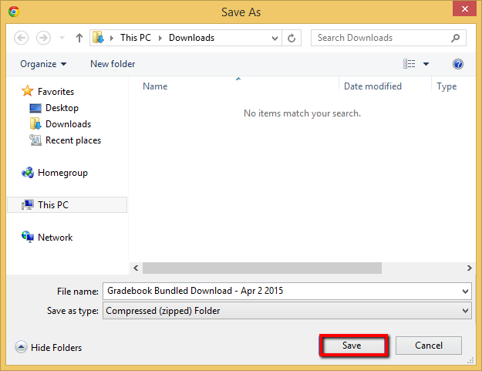Sort by the Type column
Image resolution: width=482 pixels, height=371 pixels.
point(447,86)
